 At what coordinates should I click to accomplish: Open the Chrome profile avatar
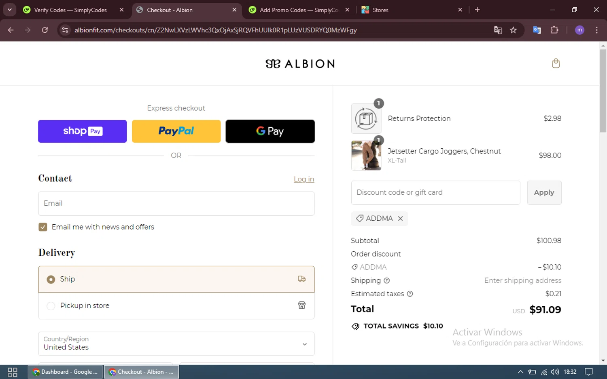click(579, 30)
